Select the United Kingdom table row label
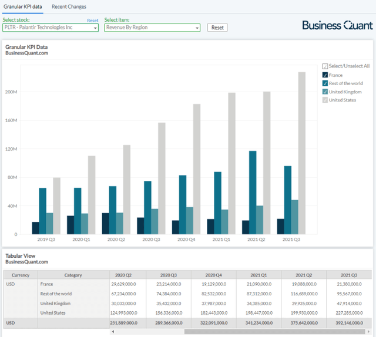Image resolution: width=376 pixels, height=337 pixels. click(x=55, y=304)
